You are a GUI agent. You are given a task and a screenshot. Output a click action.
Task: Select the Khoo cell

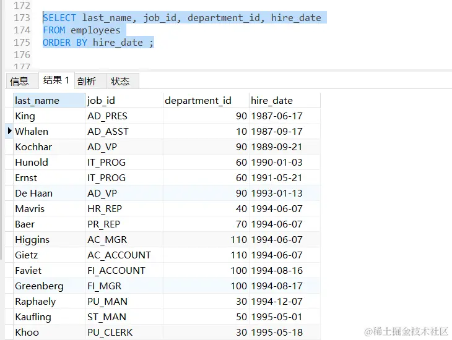click(50, 332)
